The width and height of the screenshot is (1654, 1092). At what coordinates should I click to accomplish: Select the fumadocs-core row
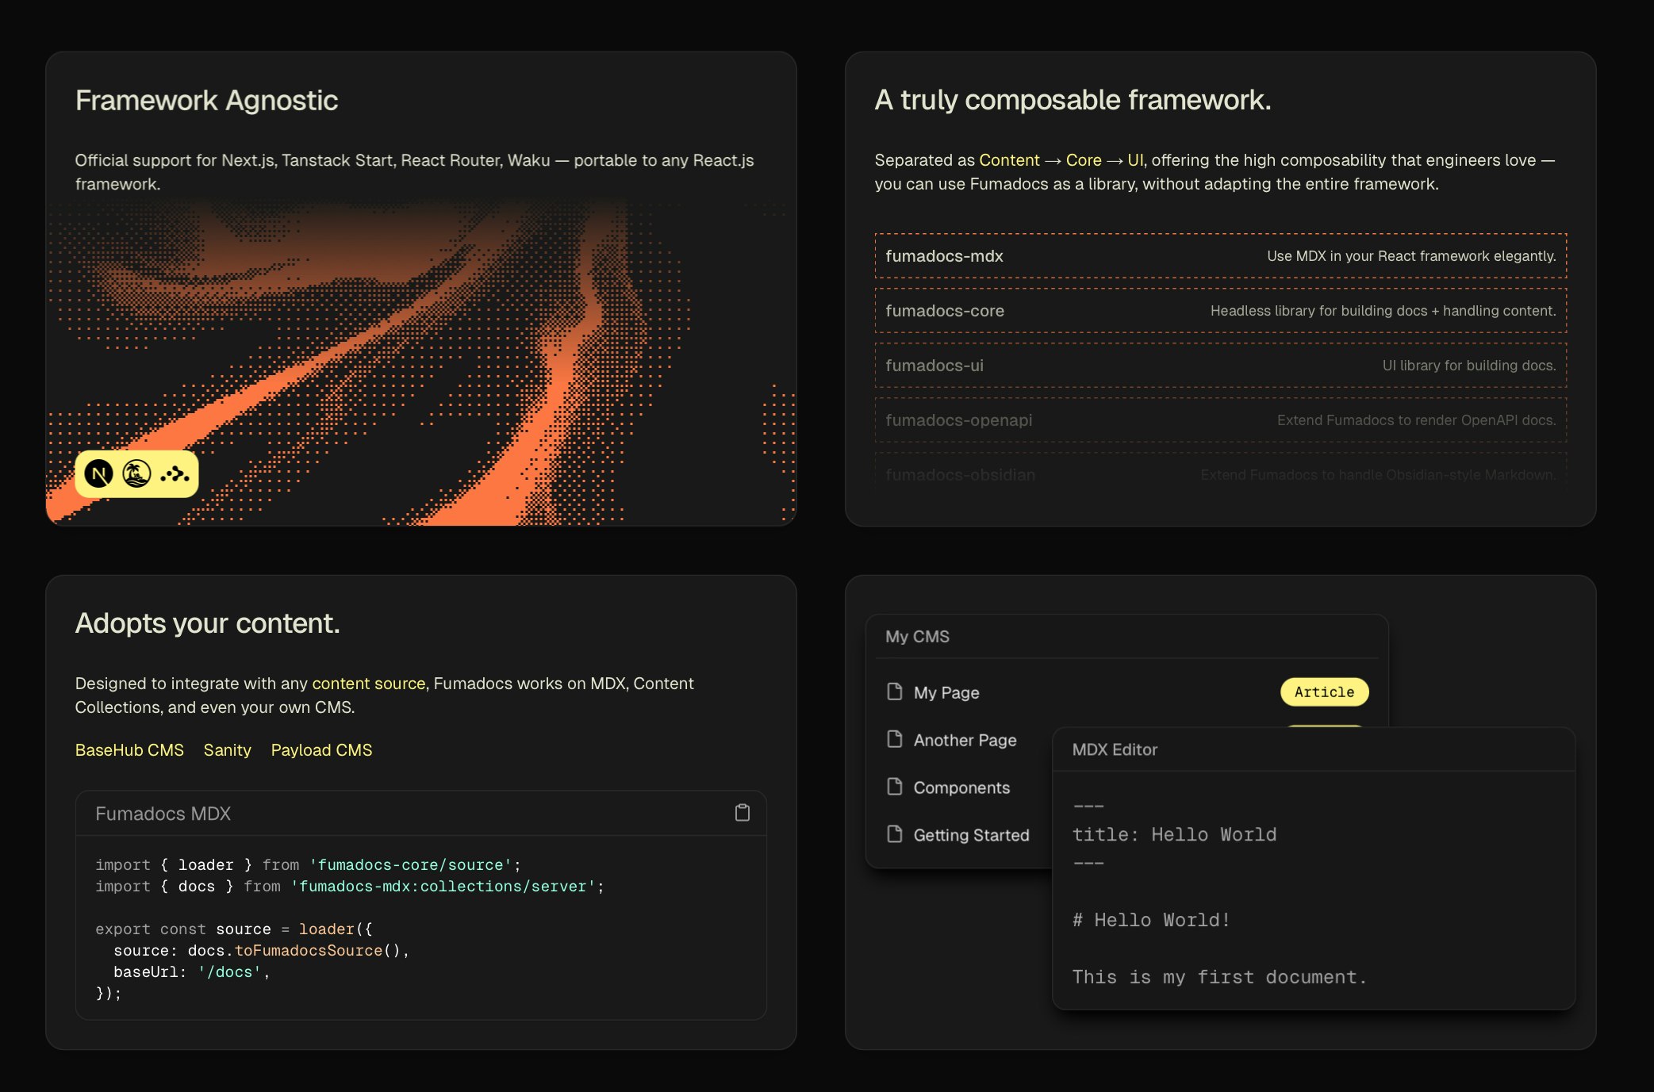point(1222,310)
